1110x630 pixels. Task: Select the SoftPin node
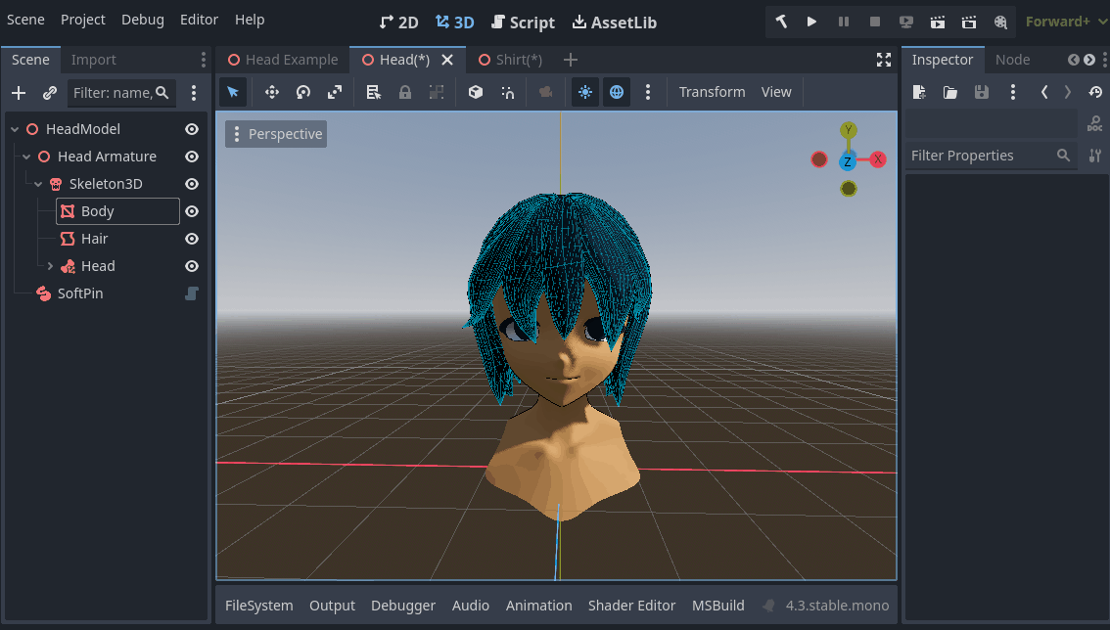coord(80,293)
